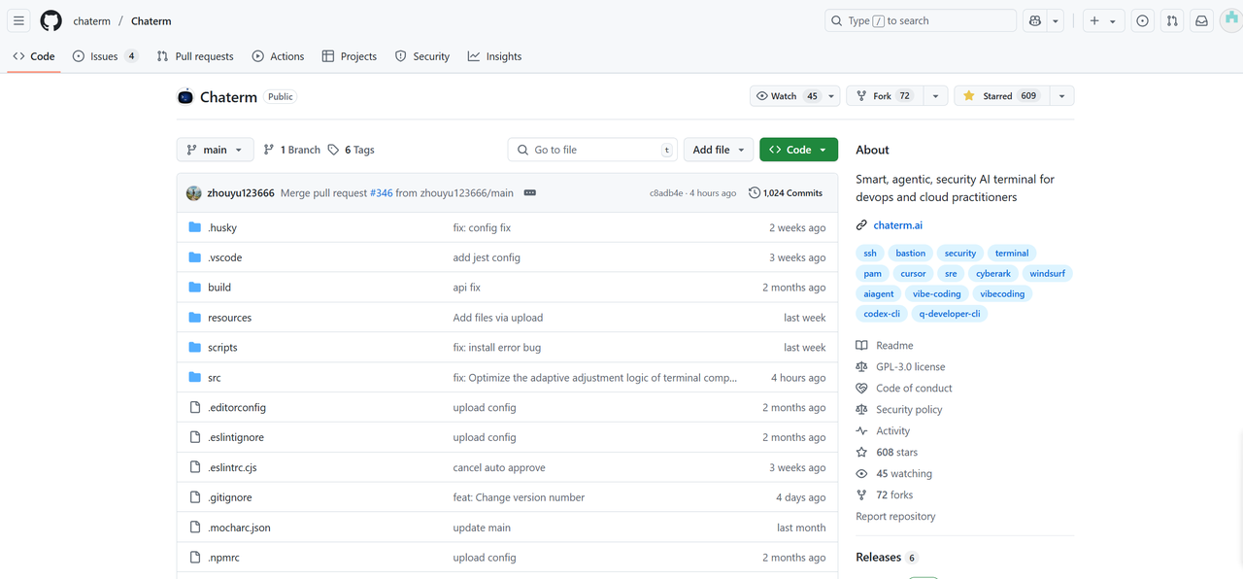Open the chaterm.ai website link

click(x=898, y=225)
